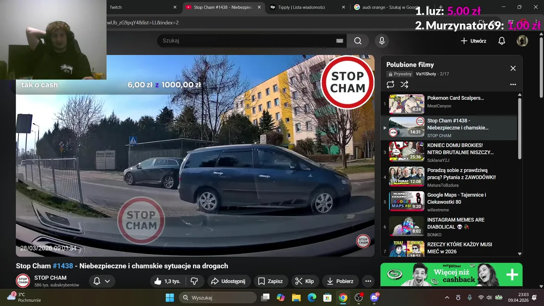Expand hidden system tray icons chevron

[x=447, y=297]
